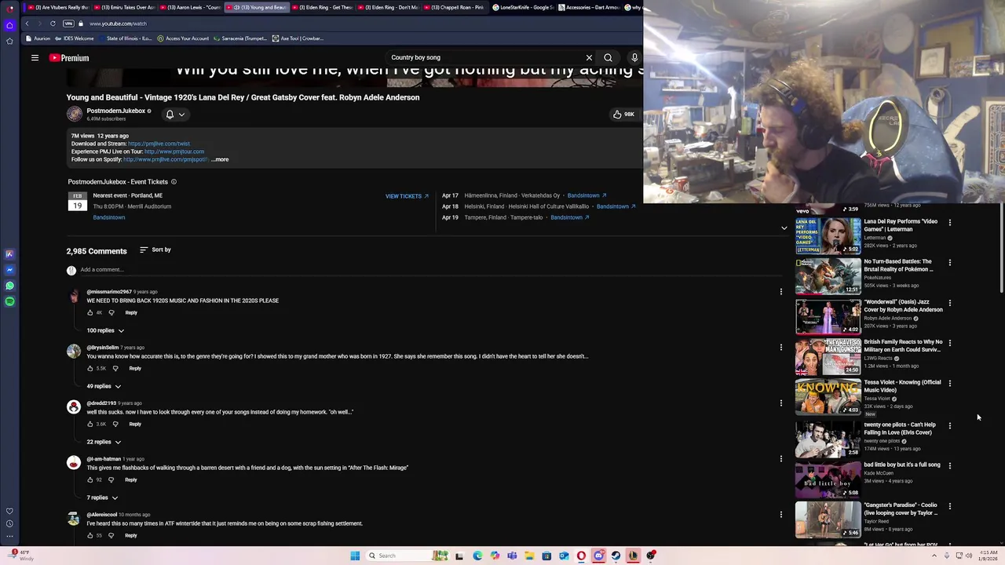Start voice search with the microphone
This screenshot has width=1005, height=565.
coord(634,57)
